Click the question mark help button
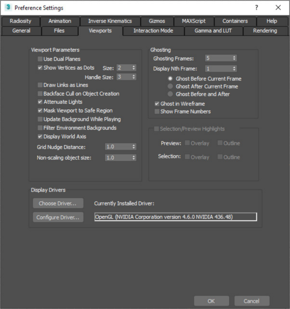 pyautogui.click(x=256, y=8)
